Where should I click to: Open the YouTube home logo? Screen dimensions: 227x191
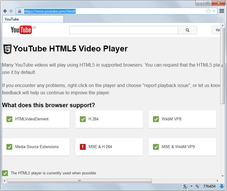[21, 30]
